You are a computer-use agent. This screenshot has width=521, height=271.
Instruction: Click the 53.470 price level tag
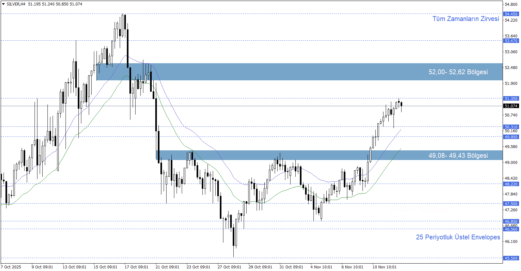click(x=511, y=41)
